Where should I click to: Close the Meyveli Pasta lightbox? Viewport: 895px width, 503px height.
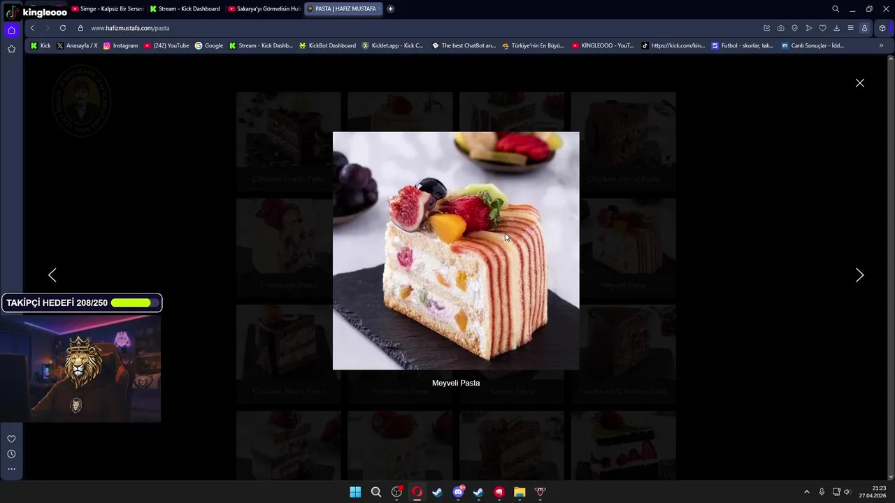coord(860,82)
